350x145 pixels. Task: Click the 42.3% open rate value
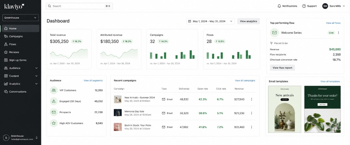tap(202, 99)
